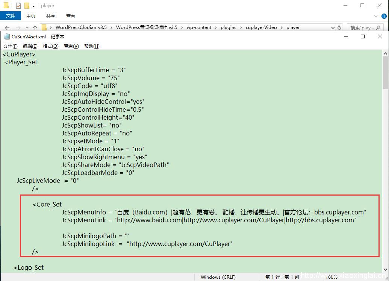Click the New Folder icon in quick access toolbar
The image size is (389, 281).
(27, 6)
